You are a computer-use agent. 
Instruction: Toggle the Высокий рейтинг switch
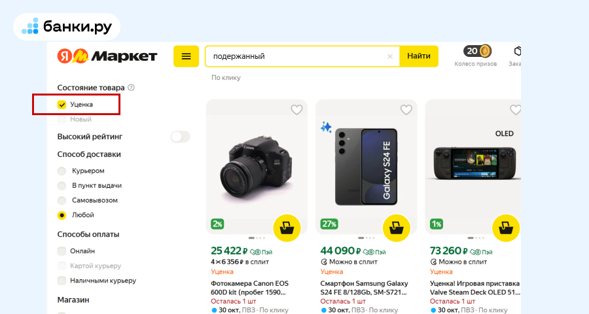coord(180,137)
